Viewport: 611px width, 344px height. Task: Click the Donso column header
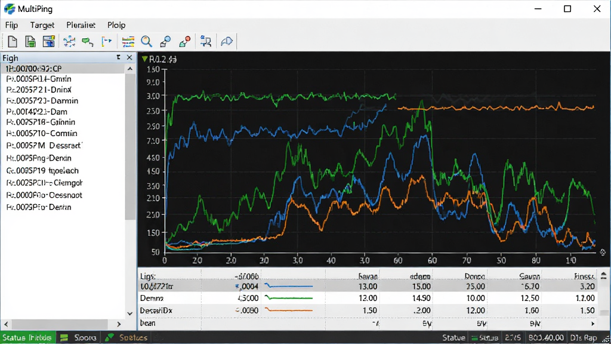click(474, 276)
